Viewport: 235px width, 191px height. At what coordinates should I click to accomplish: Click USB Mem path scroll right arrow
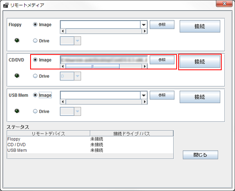pos(145,102)
